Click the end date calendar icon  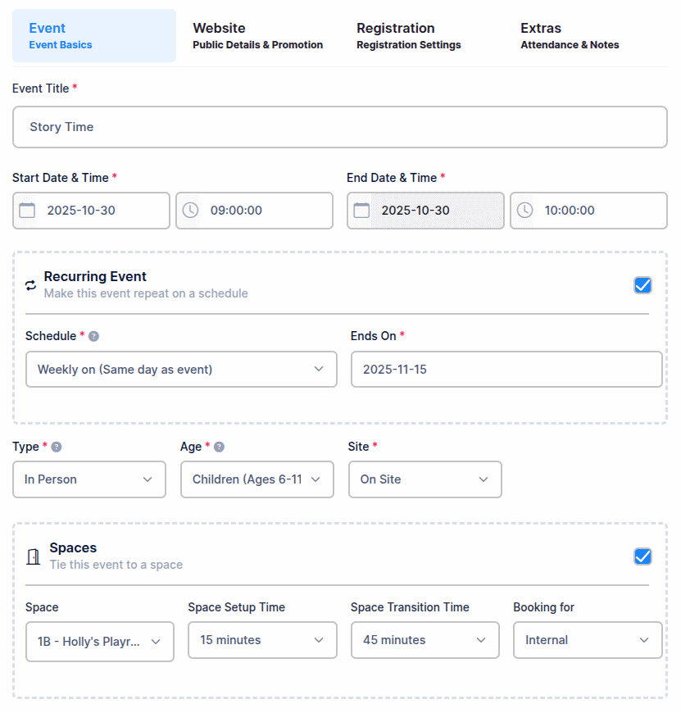[361, 211]
